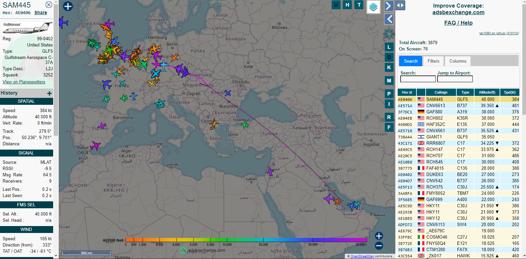Sort table by Callsign column
Viewport: 526px width, 259px height.
click(441, 92)
